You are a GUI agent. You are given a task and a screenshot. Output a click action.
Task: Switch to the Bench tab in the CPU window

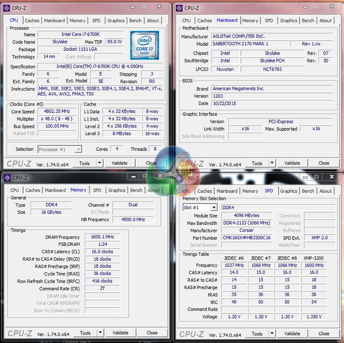(135, 21)
